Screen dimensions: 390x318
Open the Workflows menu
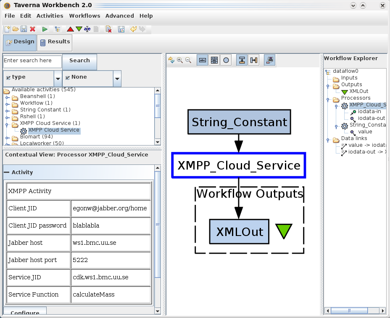[x=84, y=16]
